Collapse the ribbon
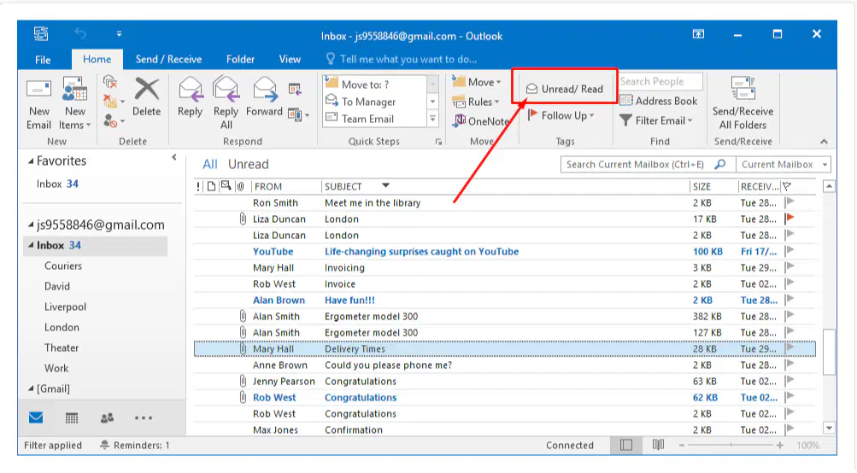857x473 pixels. [x=825, y=142]
